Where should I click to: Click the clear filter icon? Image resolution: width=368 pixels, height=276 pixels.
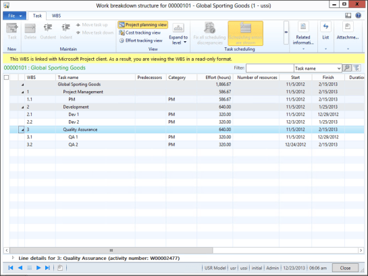[357, 68]
